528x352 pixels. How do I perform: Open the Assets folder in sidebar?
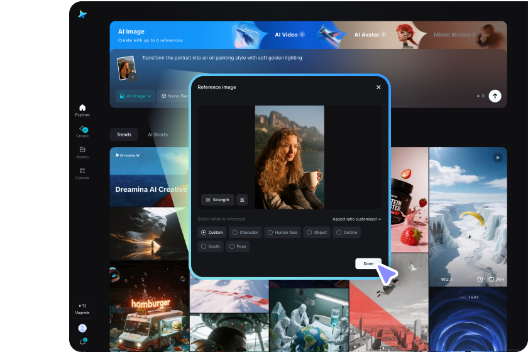82,153
